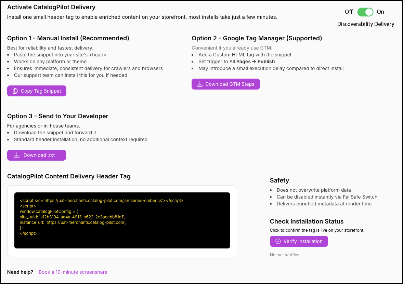The height and width of the screenshot is (284, 403).
Task: Open the Book a 10-minute screenshare link
Action: pyautogui.click(x=73, y=272)
